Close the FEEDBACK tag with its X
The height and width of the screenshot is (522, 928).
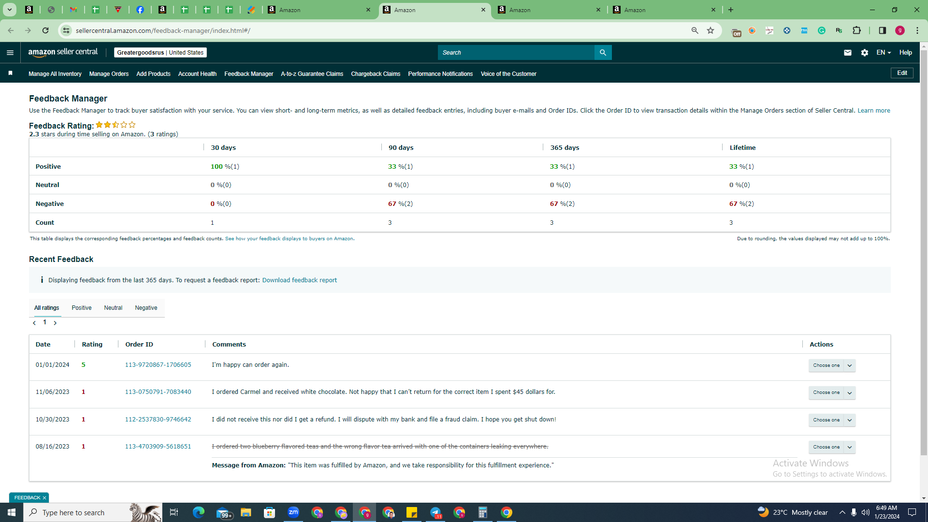coord(44,498)
